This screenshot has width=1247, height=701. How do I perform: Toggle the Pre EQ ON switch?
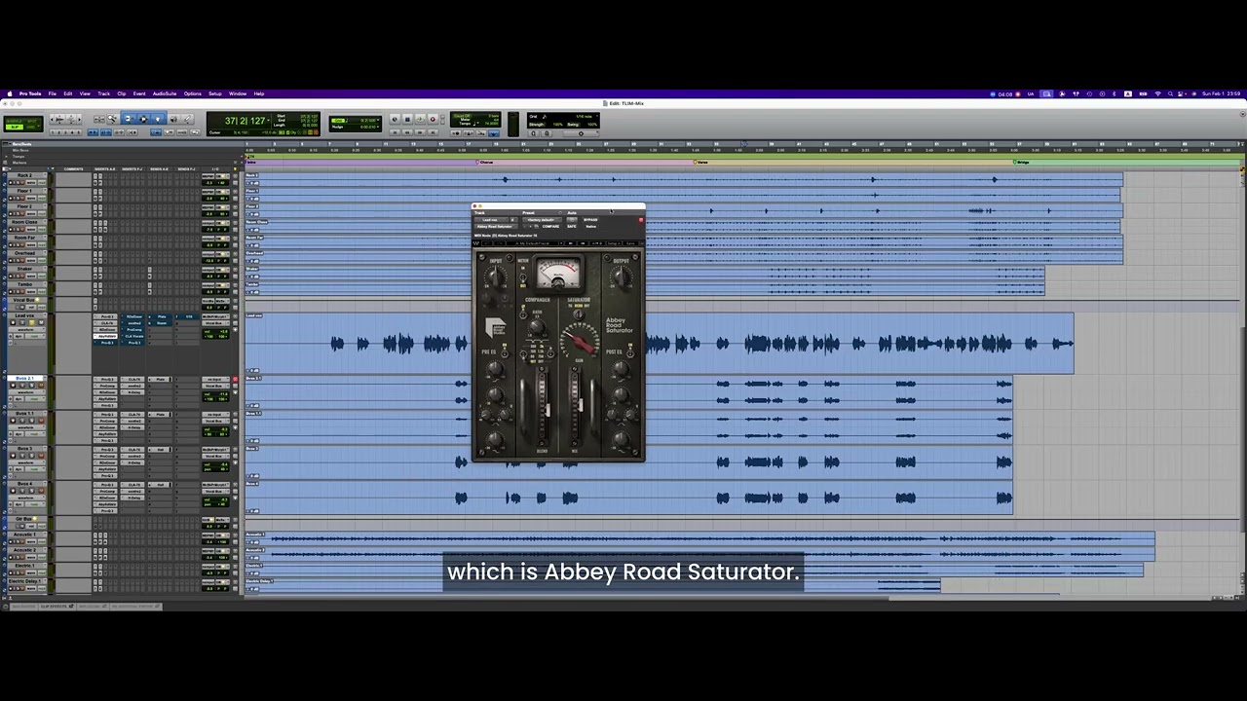tap(505, 353)
